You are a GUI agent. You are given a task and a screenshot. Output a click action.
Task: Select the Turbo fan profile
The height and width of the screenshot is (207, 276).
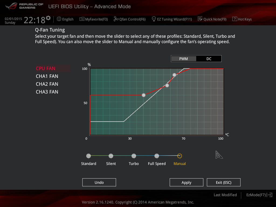(134, 156)
